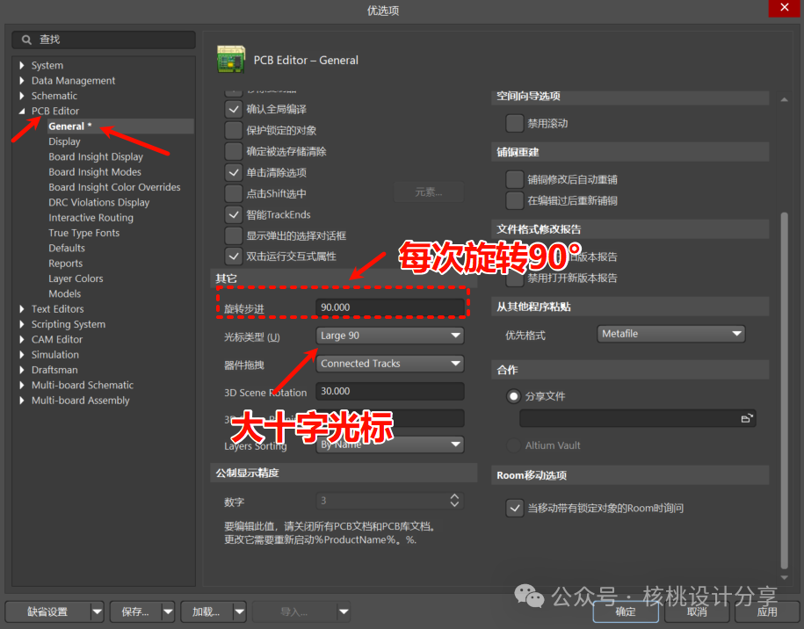Click the folder browse icon in share file field
The width and height of the screenshot is (804, 629).
coord(746,419)
